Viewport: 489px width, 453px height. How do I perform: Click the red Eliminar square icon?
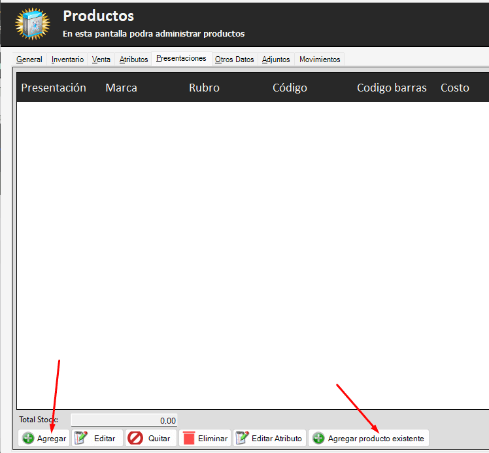tap(188, 439)
